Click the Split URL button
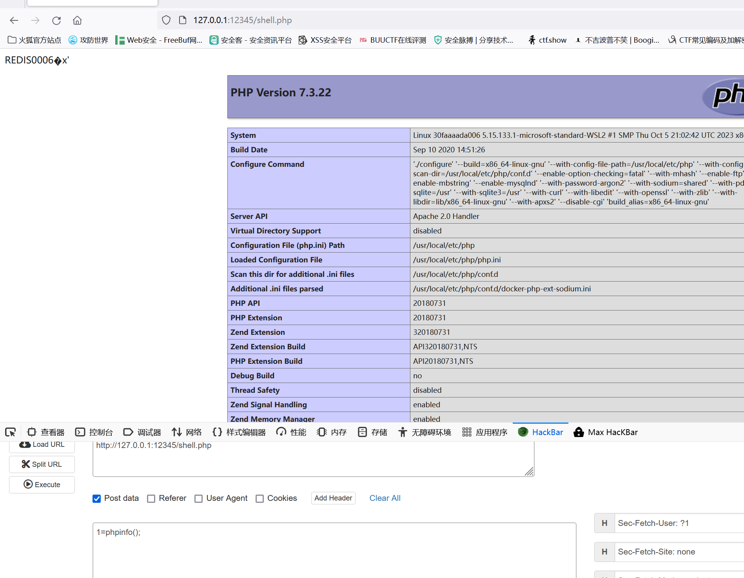Viewport: 744px width, 578px height. (x=42, y=464)
